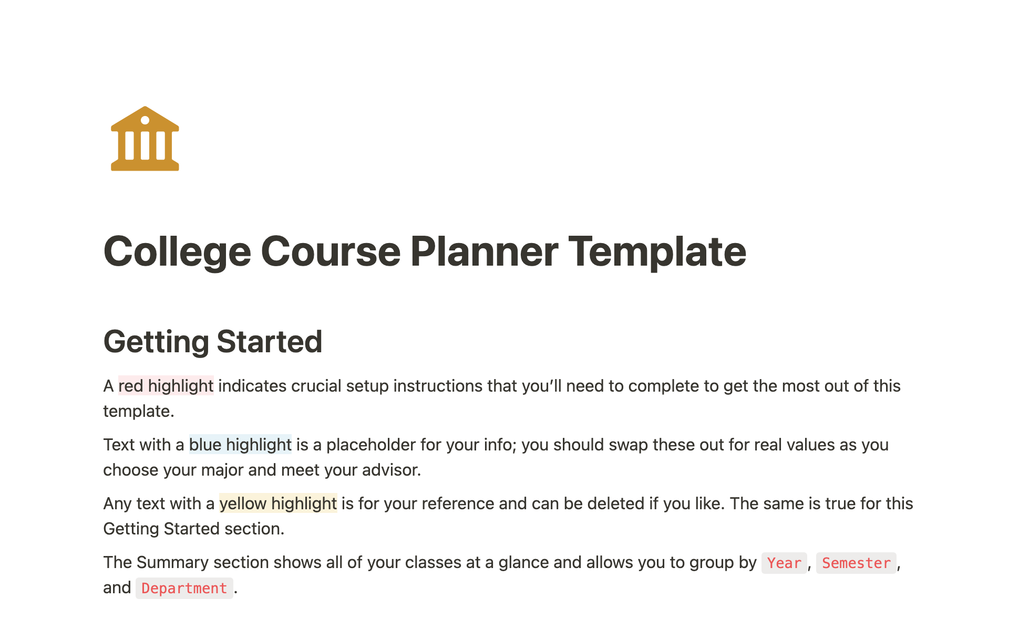This screenshot has width=1009, height=630.
Task: Click the College Course Planner Template title
Action: (424, 251)
